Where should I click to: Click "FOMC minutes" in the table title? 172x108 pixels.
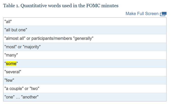click(103, 5)
